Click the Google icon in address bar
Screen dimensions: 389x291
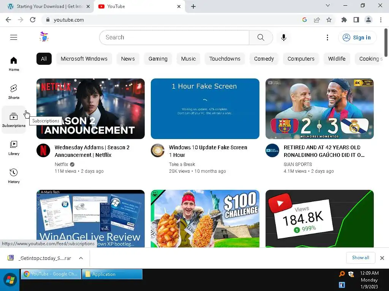(x=305, y=20)
